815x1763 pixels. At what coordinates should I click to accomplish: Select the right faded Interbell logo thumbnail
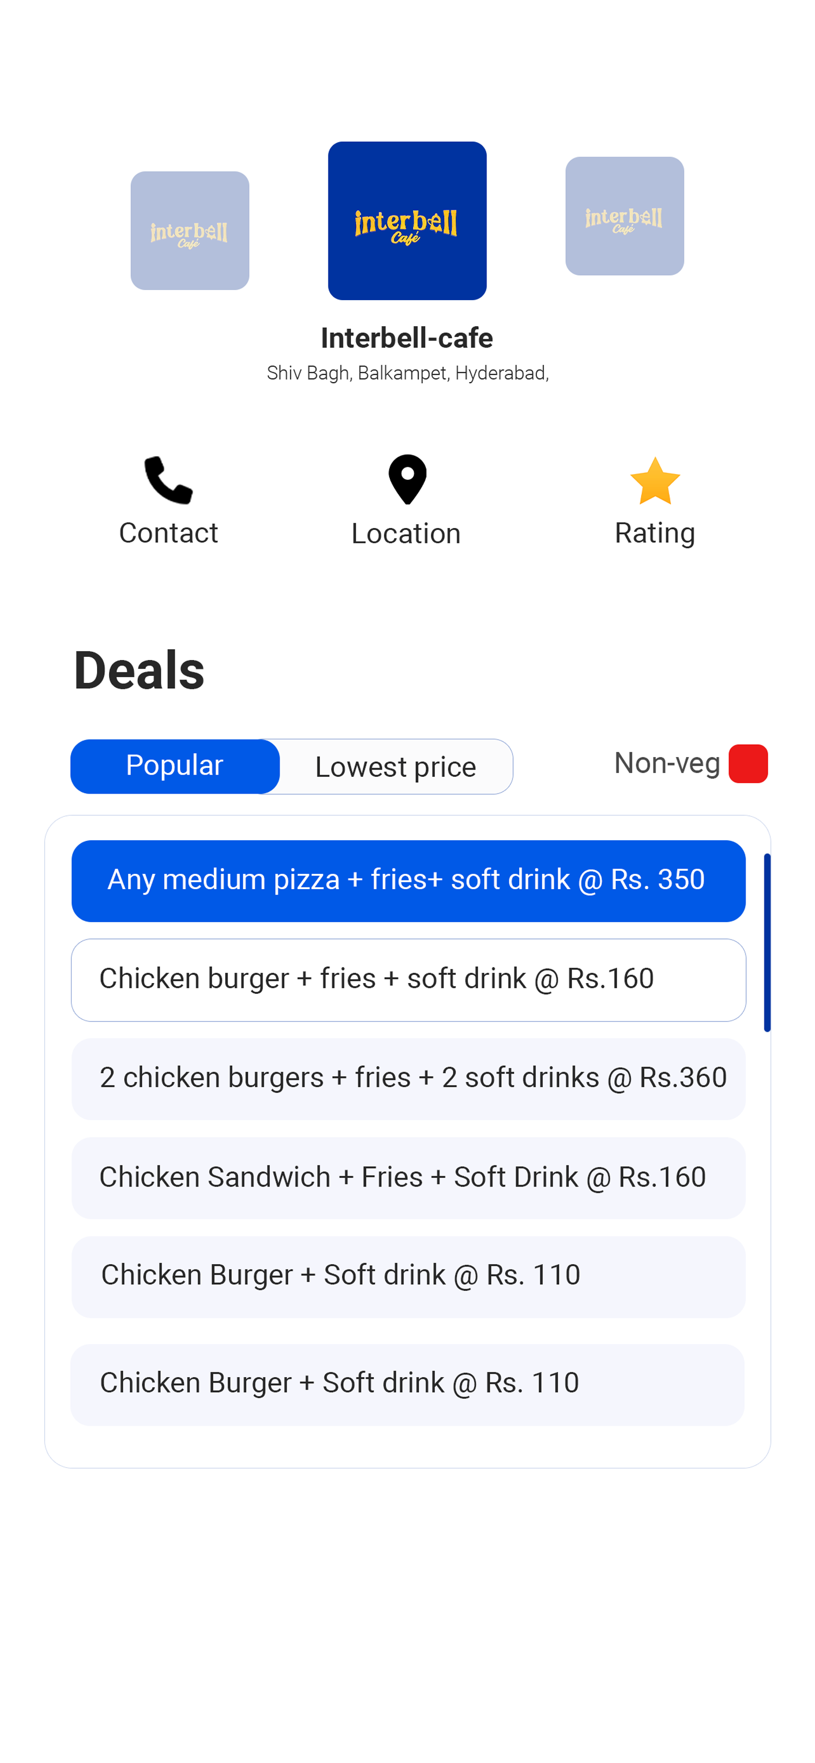coord(624,216)
